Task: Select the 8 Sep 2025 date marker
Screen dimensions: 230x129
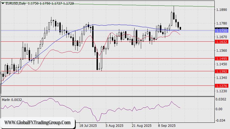Action: (x=167, y=126)
